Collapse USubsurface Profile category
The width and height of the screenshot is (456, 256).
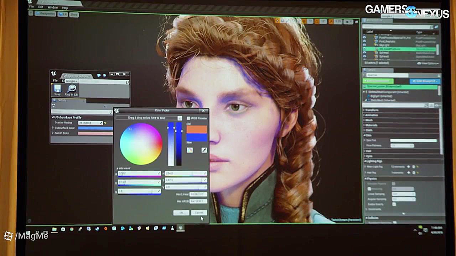(53, 117)
